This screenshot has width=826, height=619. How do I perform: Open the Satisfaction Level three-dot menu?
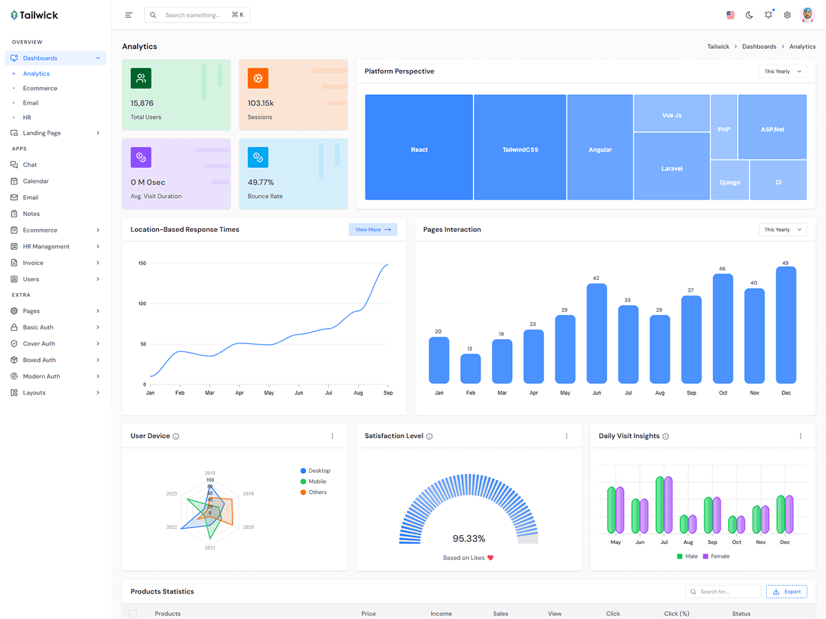point(566,436)
